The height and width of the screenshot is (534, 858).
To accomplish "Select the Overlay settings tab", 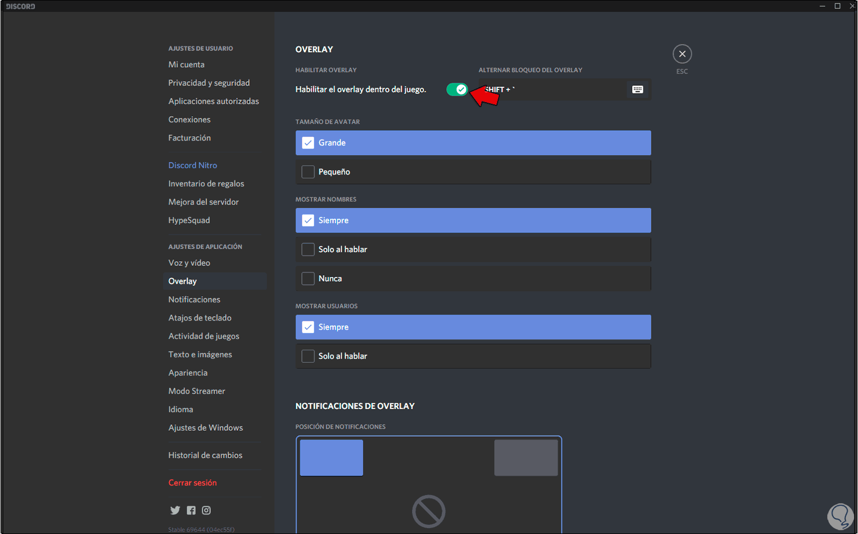I will click(x=215, y=281).
